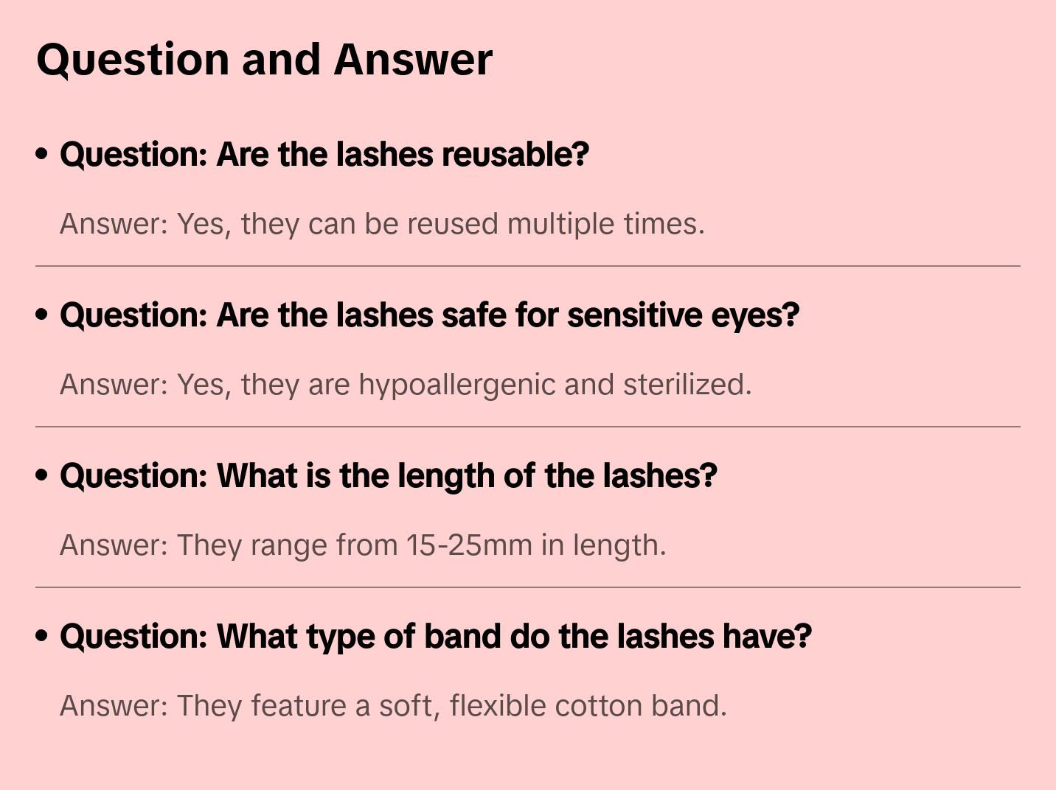This screenshot has width=1056, height=790.
Task: Click the bullet before the sensitive eyes question
Action: [x=42, y=315]
